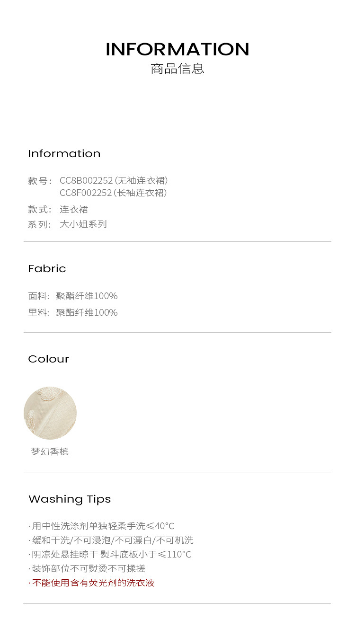Click the 面料 聚酯纤维100% line
This screenshot has width=355, height=637.
(x=73, y=296)
